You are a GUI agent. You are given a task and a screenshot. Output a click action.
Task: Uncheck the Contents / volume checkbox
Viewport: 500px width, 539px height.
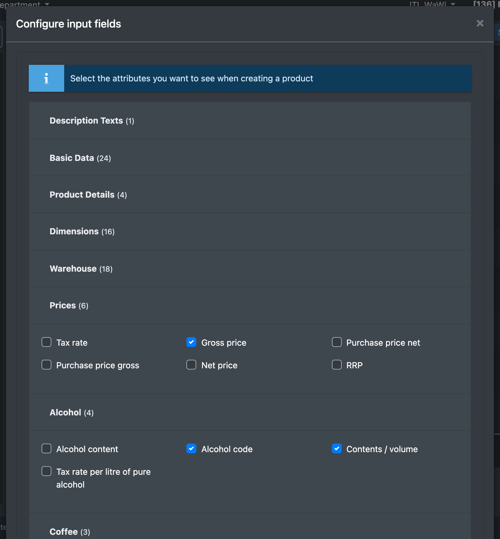(337, 448)
